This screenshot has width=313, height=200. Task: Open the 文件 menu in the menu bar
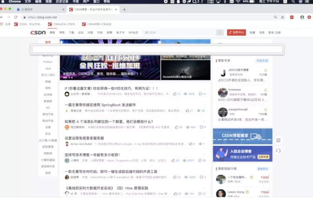28,1
